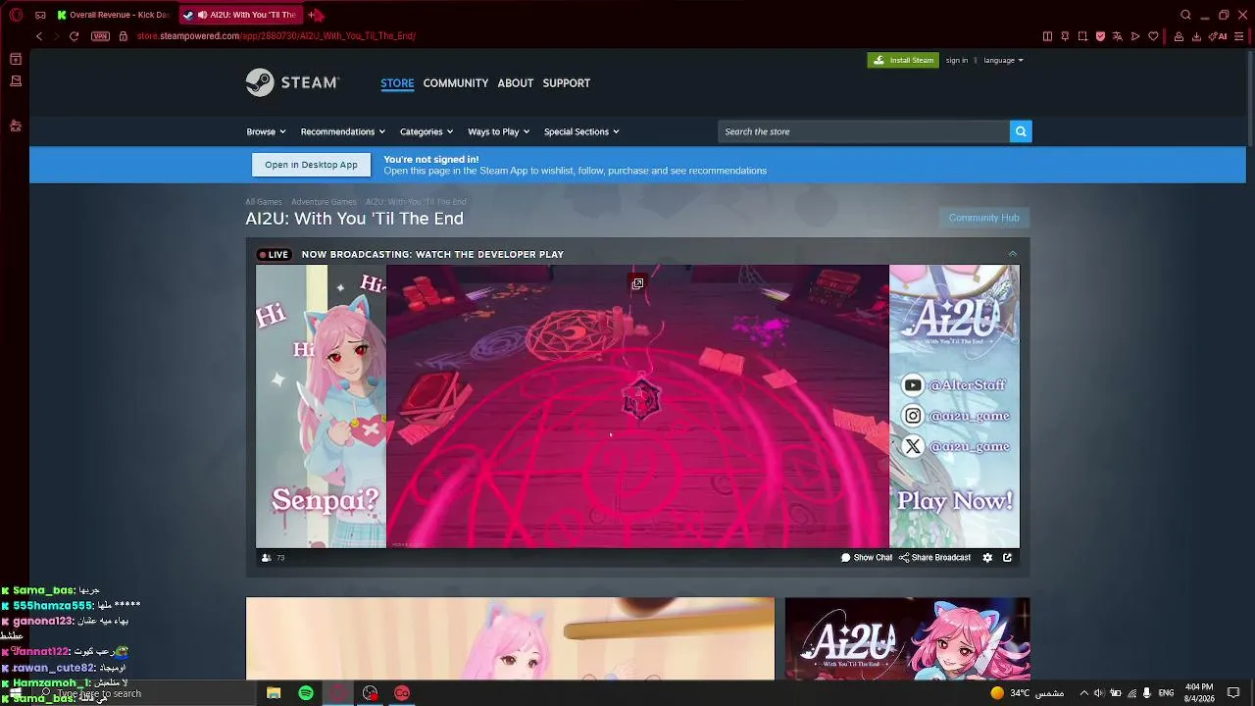Toggle the VPN badge in address bar
The image size is (1255, 706).
tap(100, 36)
